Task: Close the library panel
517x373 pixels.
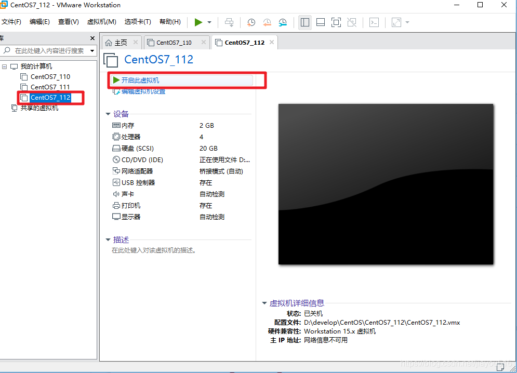Action: (92, 38)
